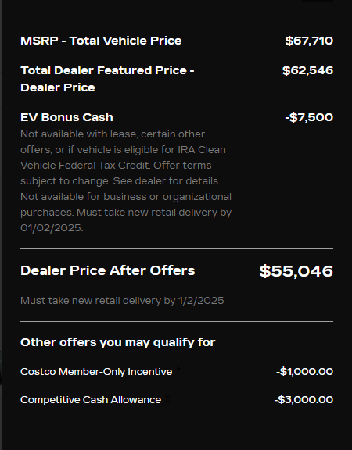Click the Costco Member-Only Incentive label

click(96, 372)
